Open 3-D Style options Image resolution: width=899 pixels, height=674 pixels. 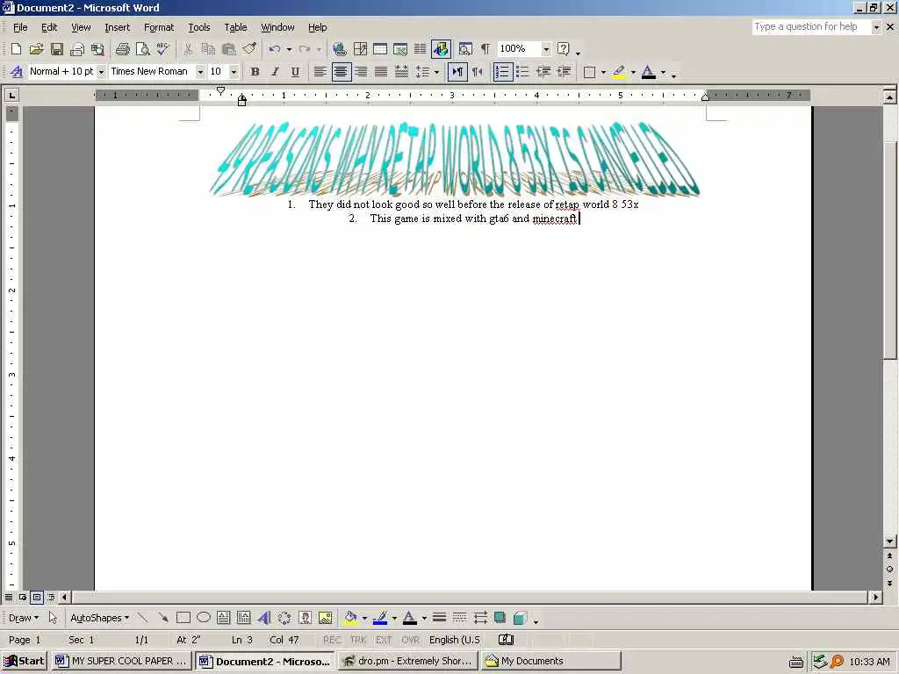(x=520, y=618)
